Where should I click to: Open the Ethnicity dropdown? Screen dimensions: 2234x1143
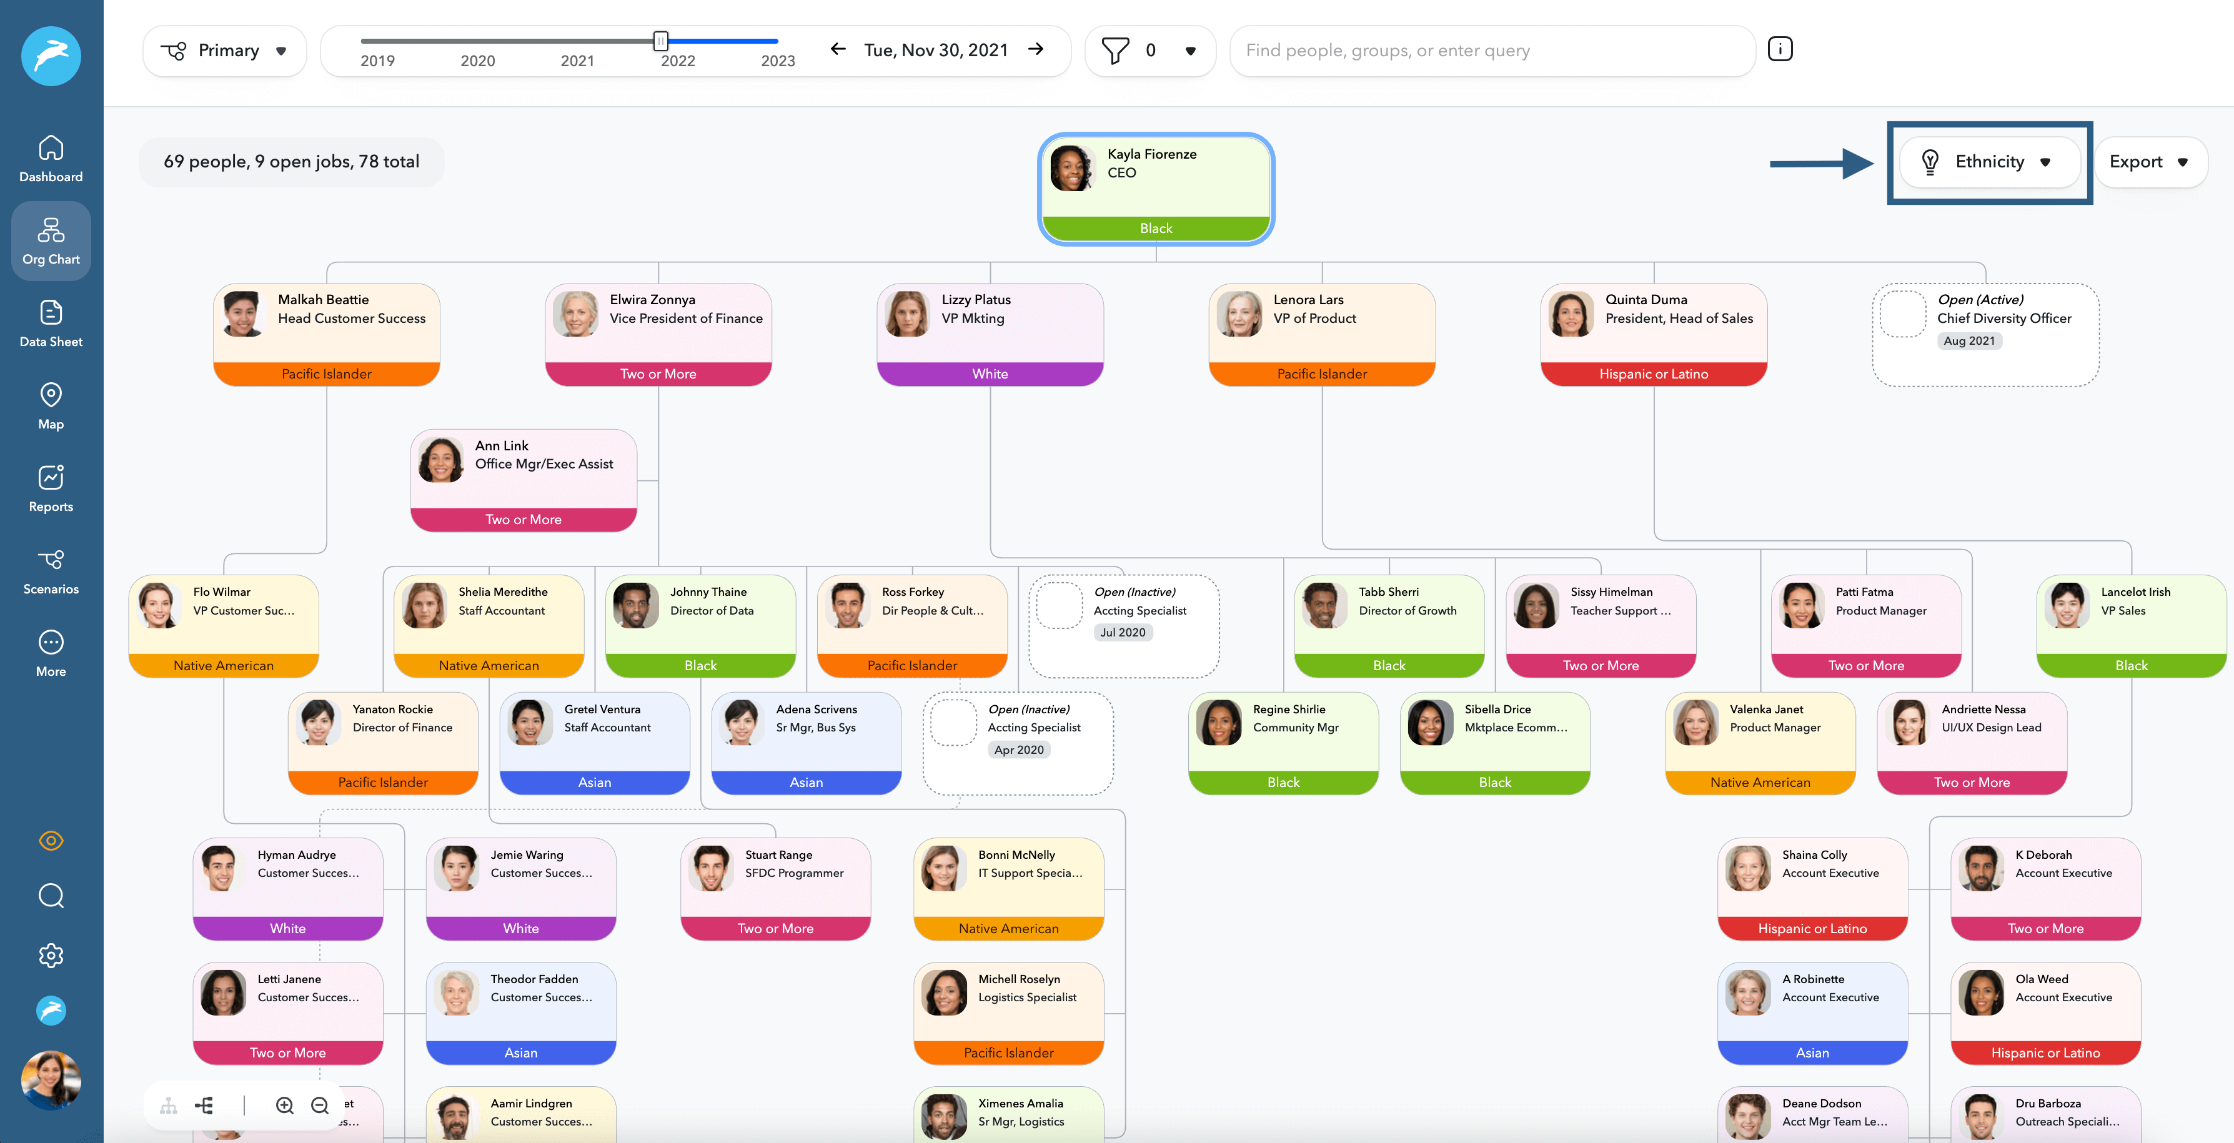pos(1990,161)
